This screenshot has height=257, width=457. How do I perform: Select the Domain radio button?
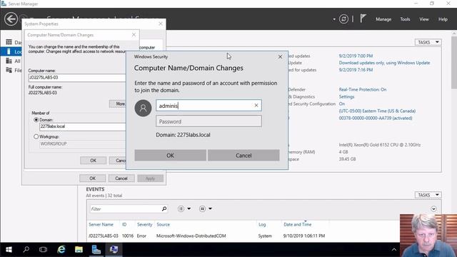pyautogui.click(x=36, y=120)
